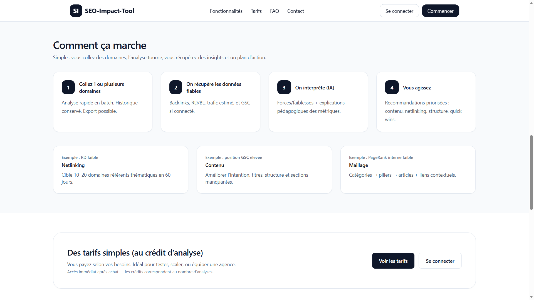Click the vertical scrollbar thumb
This screenshot has height=300, width=534.
click(x=531, y=172)
